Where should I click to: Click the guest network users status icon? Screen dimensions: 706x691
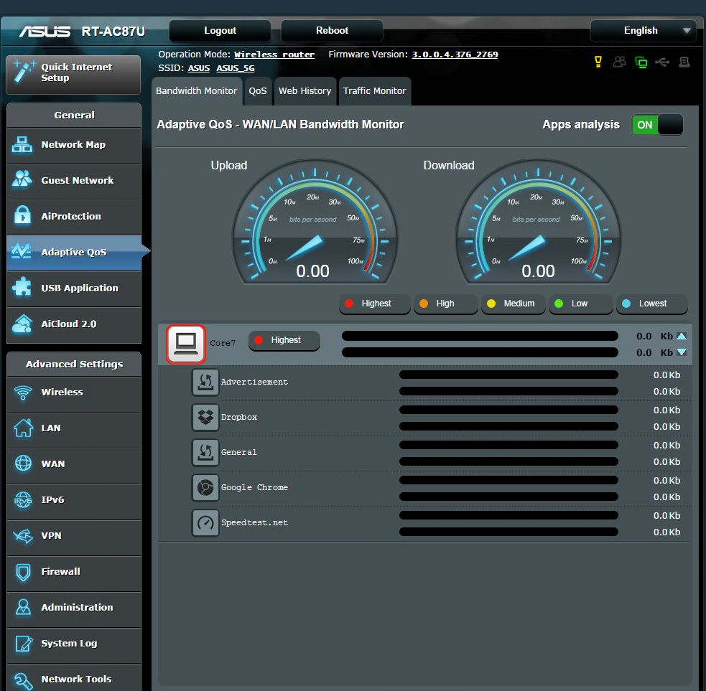[x=619, y=62]
